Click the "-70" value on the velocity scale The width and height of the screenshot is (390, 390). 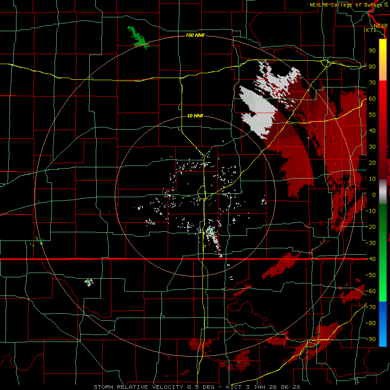click(x=370, y=307)
